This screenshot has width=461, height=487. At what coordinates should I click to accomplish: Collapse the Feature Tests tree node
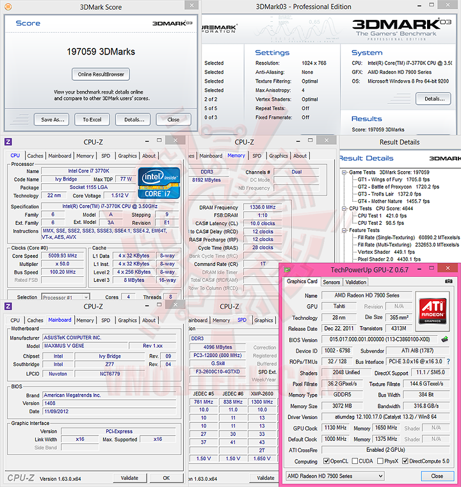click(x=344, y=231)
